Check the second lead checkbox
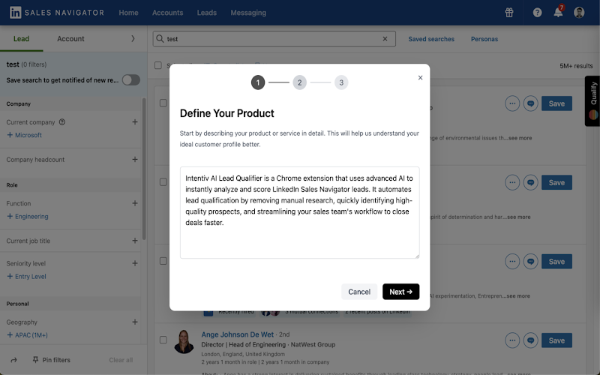The width and height of the screenshot is (600, 375). tap(163, 181)
